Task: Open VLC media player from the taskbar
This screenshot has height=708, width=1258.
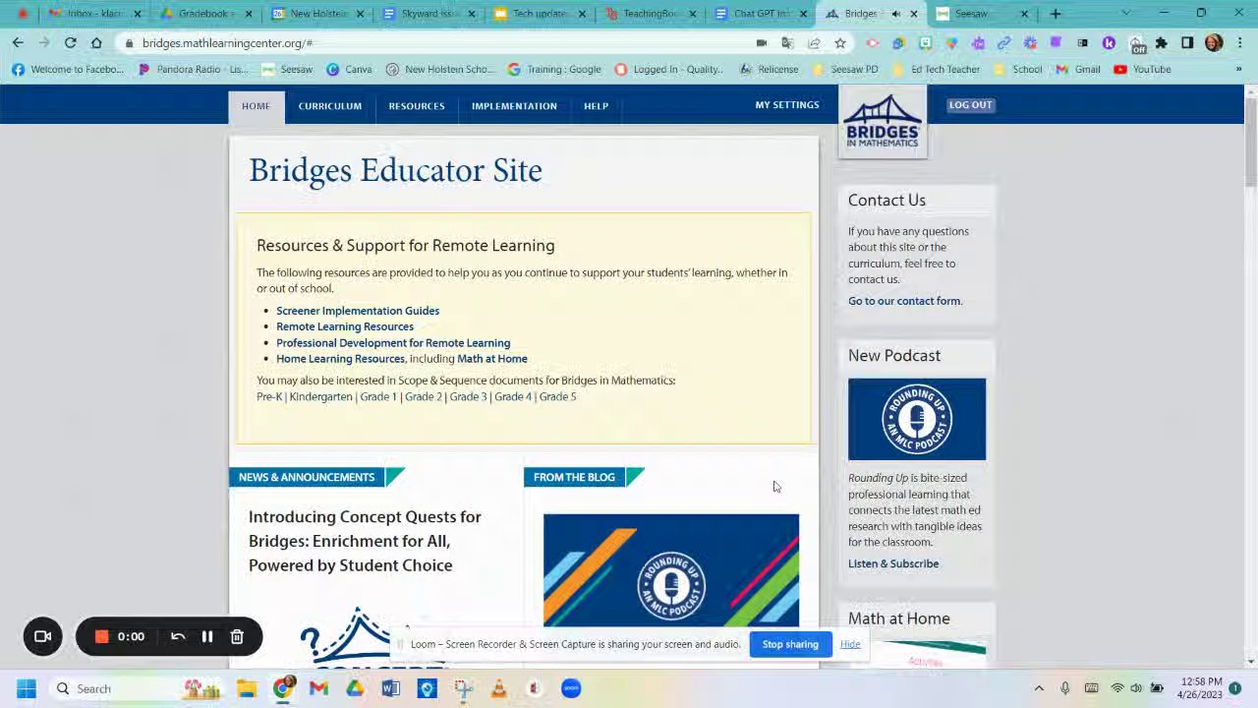Action: tap(499, 688)
